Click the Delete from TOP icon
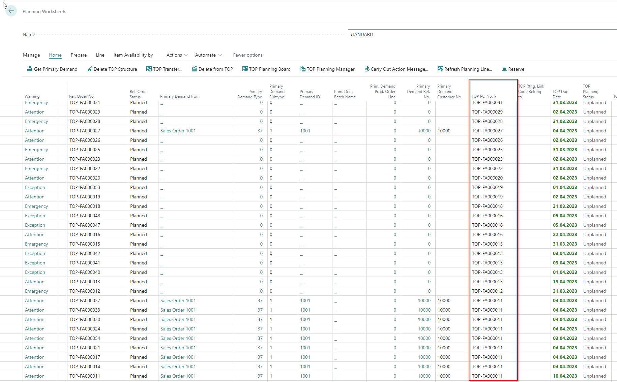The image size is (617, 382). [x=194, y=69]
